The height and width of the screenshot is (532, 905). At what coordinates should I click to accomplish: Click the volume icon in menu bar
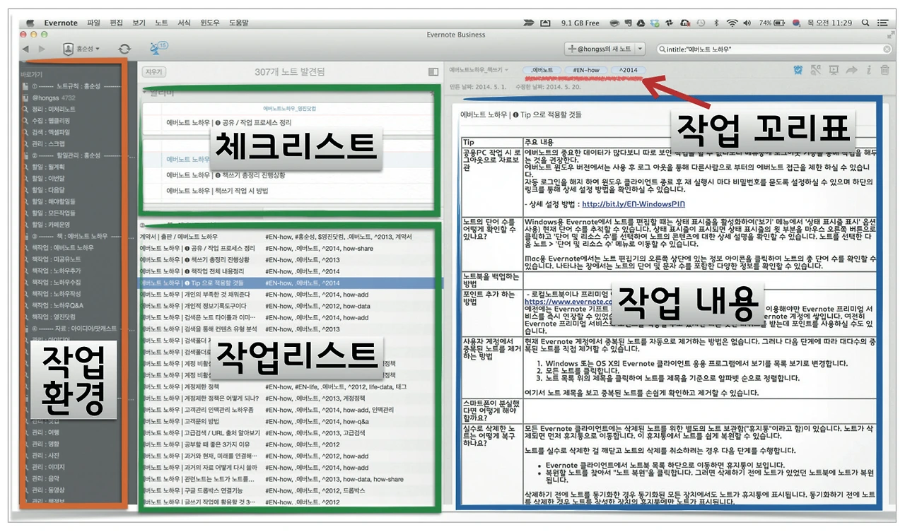click(747, 23)
